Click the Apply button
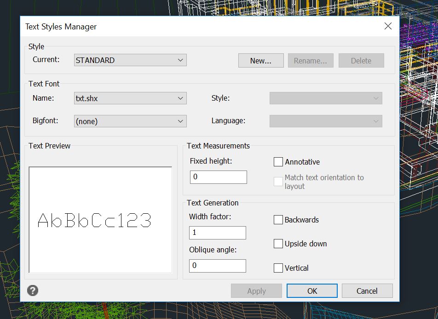The image size is (438, 319). pyautogui.click(x=256, y=291)
